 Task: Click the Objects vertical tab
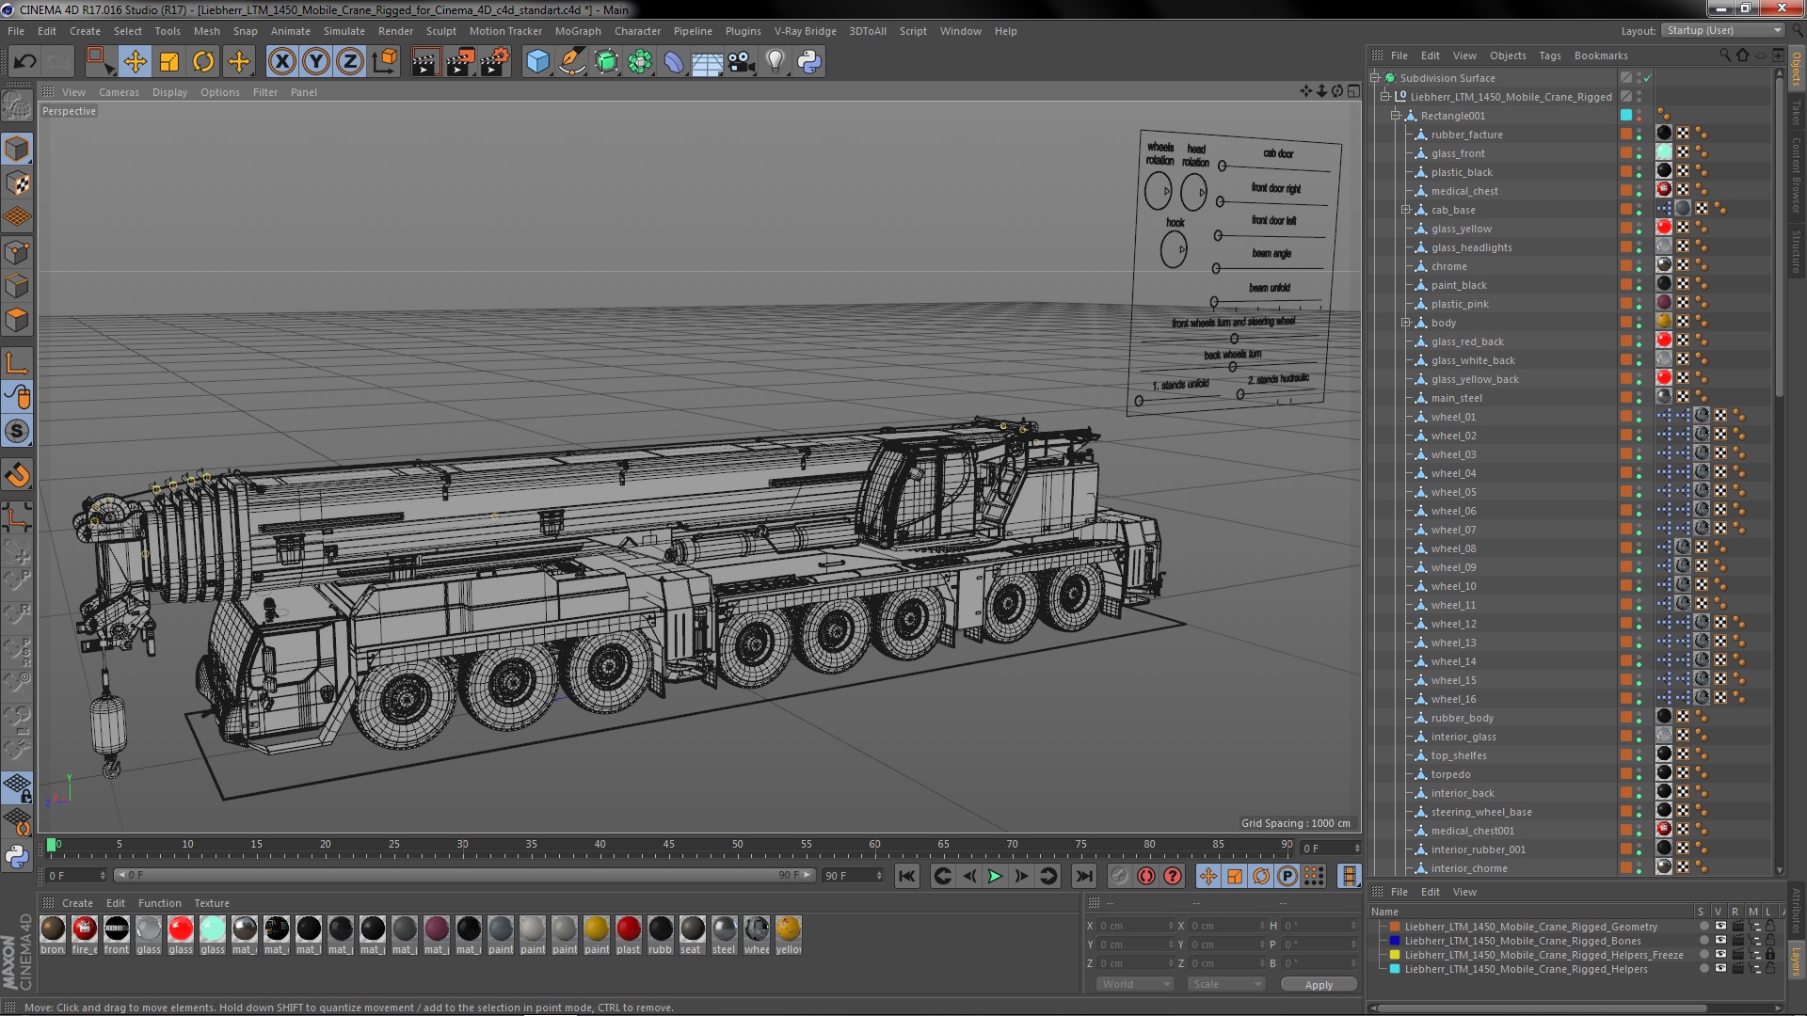tap(1797, 69)
